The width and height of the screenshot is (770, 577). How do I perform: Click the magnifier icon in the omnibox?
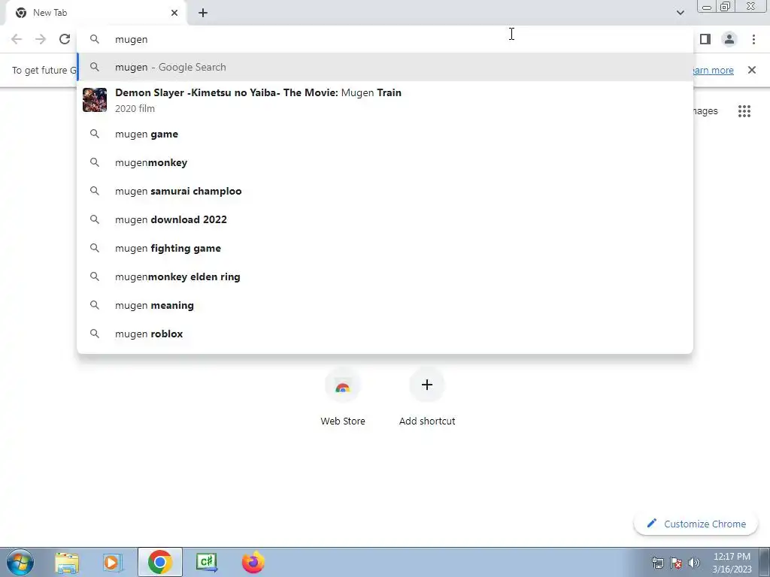[94, 39]
